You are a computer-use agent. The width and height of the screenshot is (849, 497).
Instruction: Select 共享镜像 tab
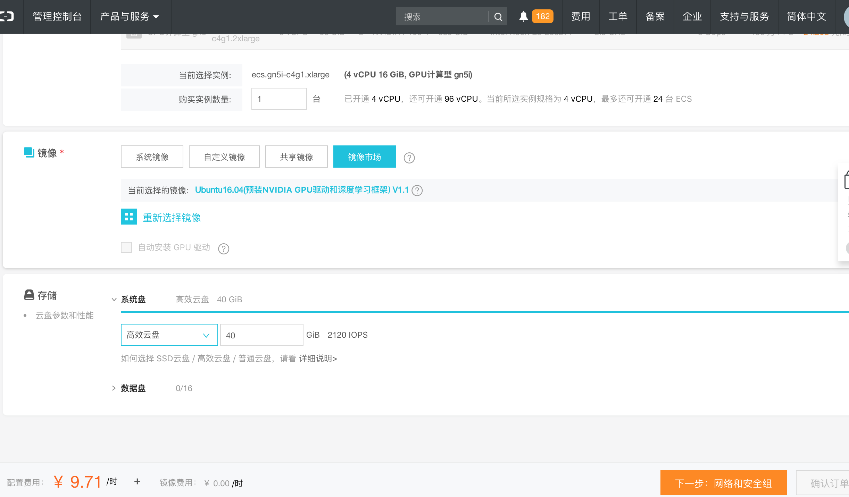(296, 157)
